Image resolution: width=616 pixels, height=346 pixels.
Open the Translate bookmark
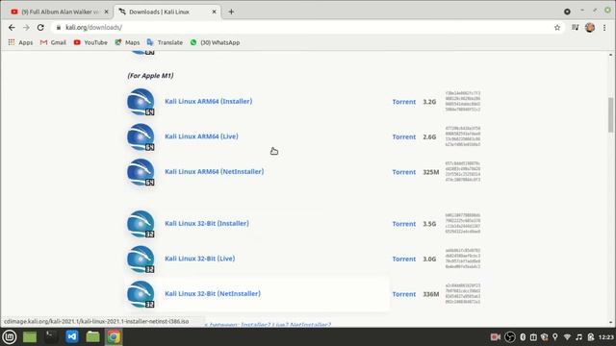[165, 42]
